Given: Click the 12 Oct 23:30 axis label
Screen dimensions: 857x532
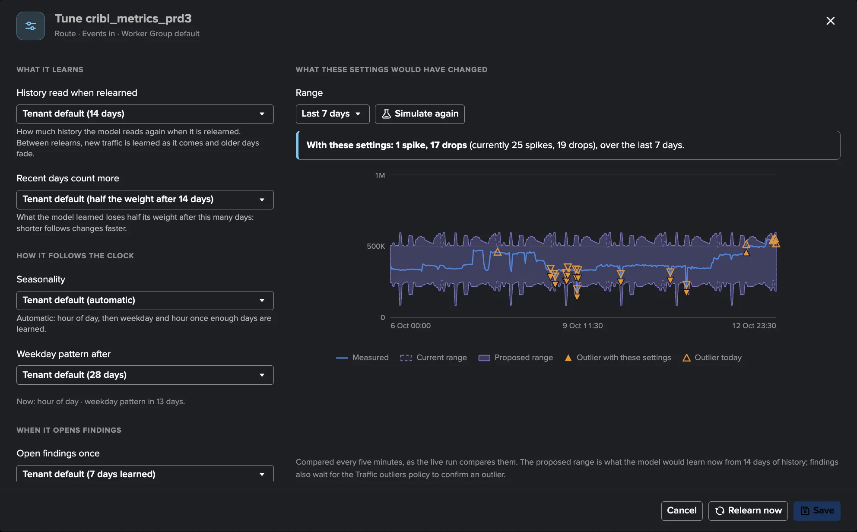Looking at the screenshot, I should click(754, 326).
